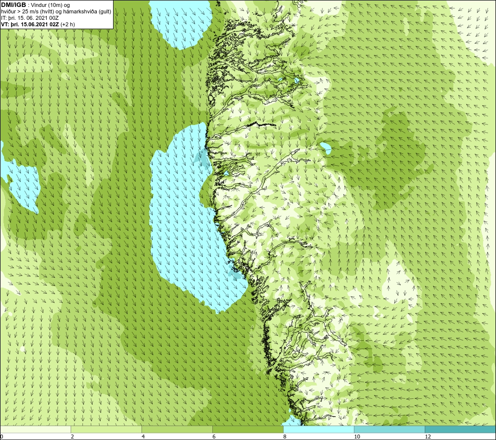The height and width of the screenshot is (440, 496).
Task: Click the '(+2 h)' forecast offset text
Action: coord(67,24)
